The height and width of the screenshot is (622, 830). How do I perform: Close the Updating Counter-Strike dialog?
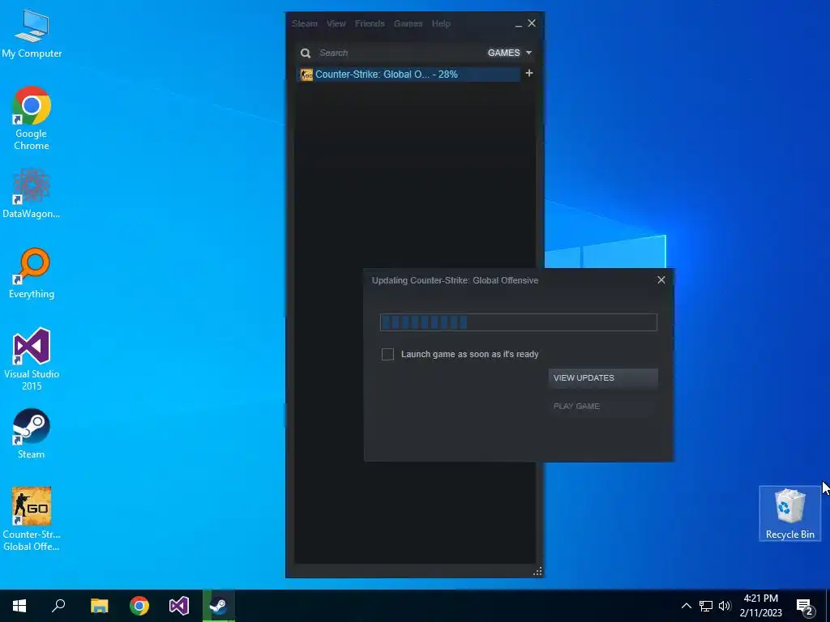(661, 279)
